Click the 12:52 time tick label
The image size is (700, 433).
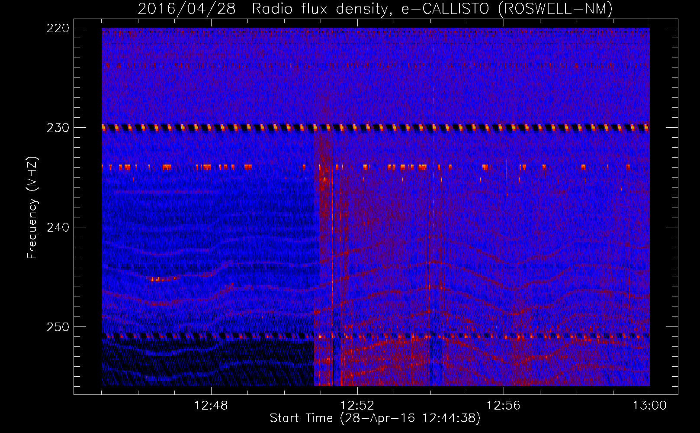click(x=357, y=406)
